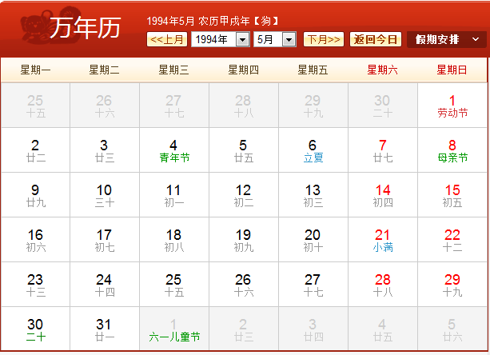Select May 1 劳动节

452,106
